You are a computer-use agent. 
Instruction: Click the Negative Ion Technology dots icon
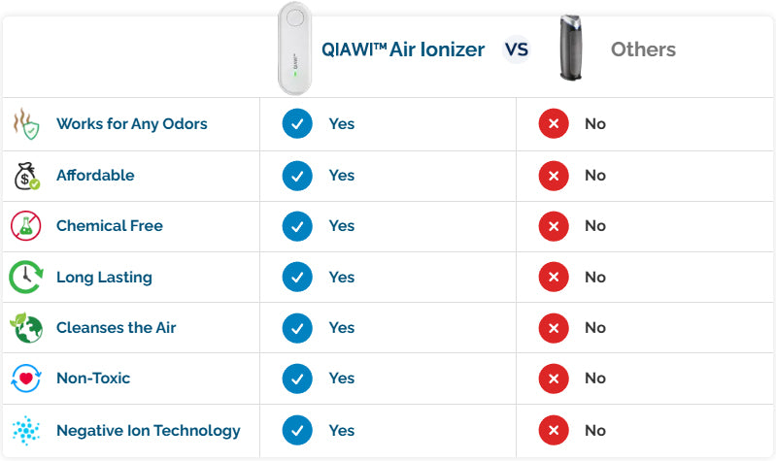tap(26, 430)
